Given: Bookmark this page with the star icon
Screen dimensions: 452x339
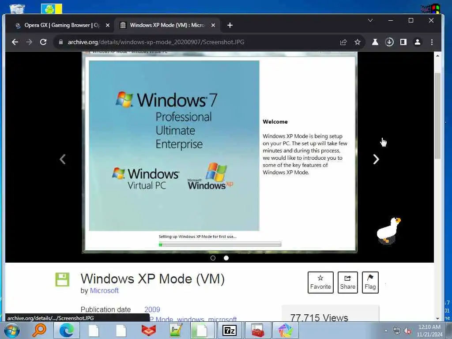Looking at the screenshot, I should pyautogui.click(x=358, y=42).
